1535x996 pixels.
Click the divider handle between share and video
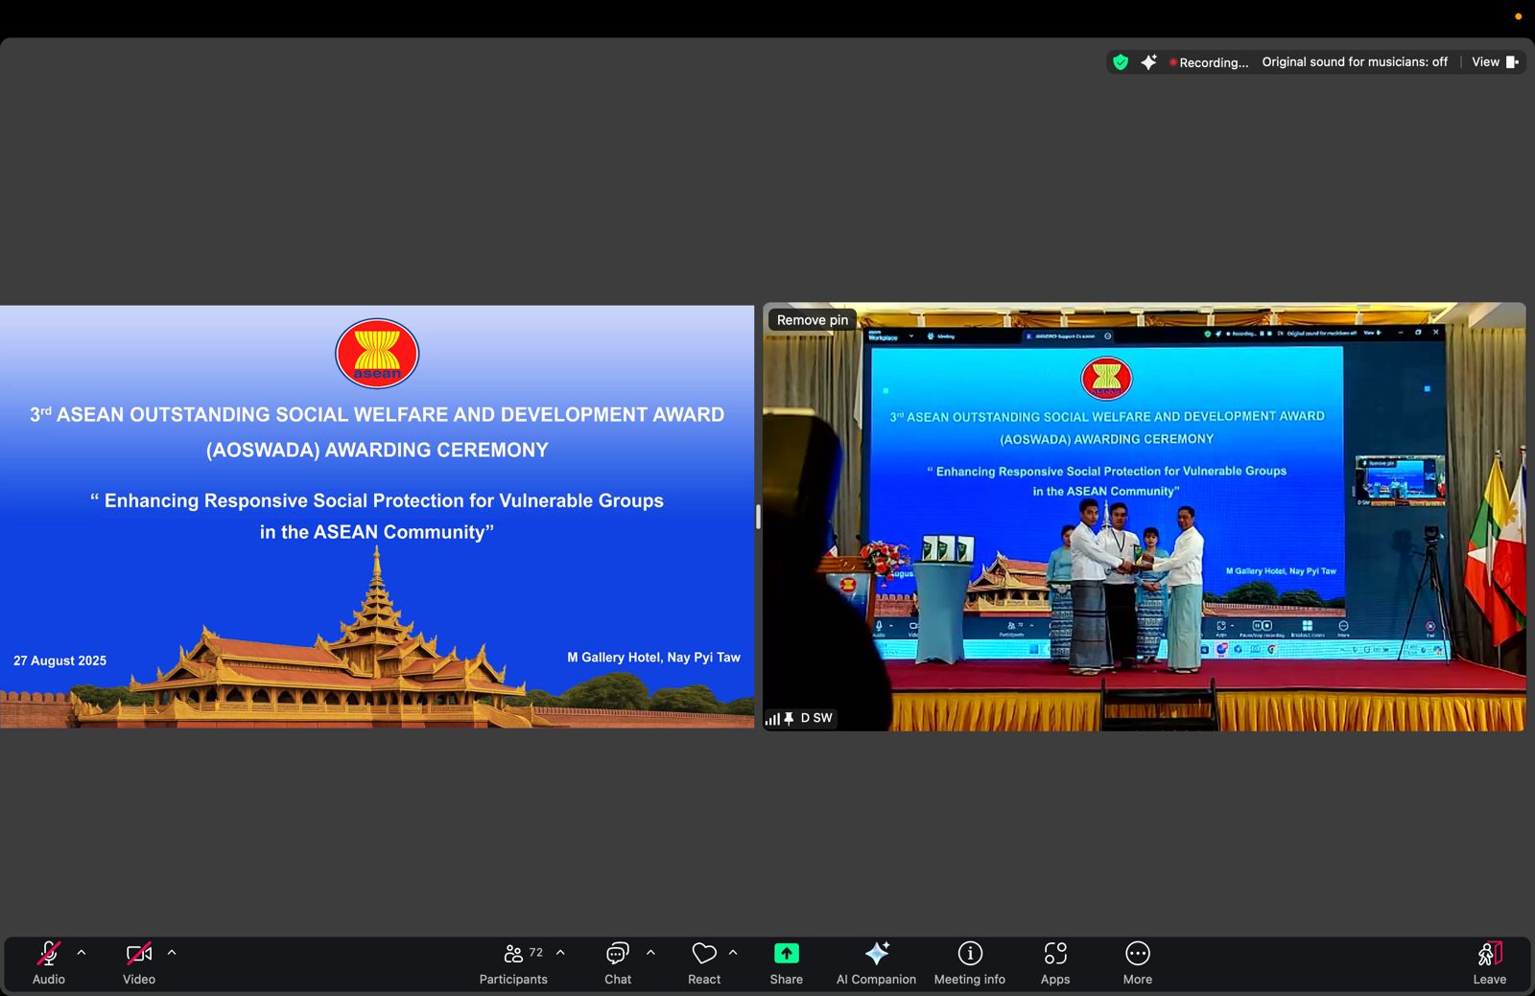click(x=758, y=517)
